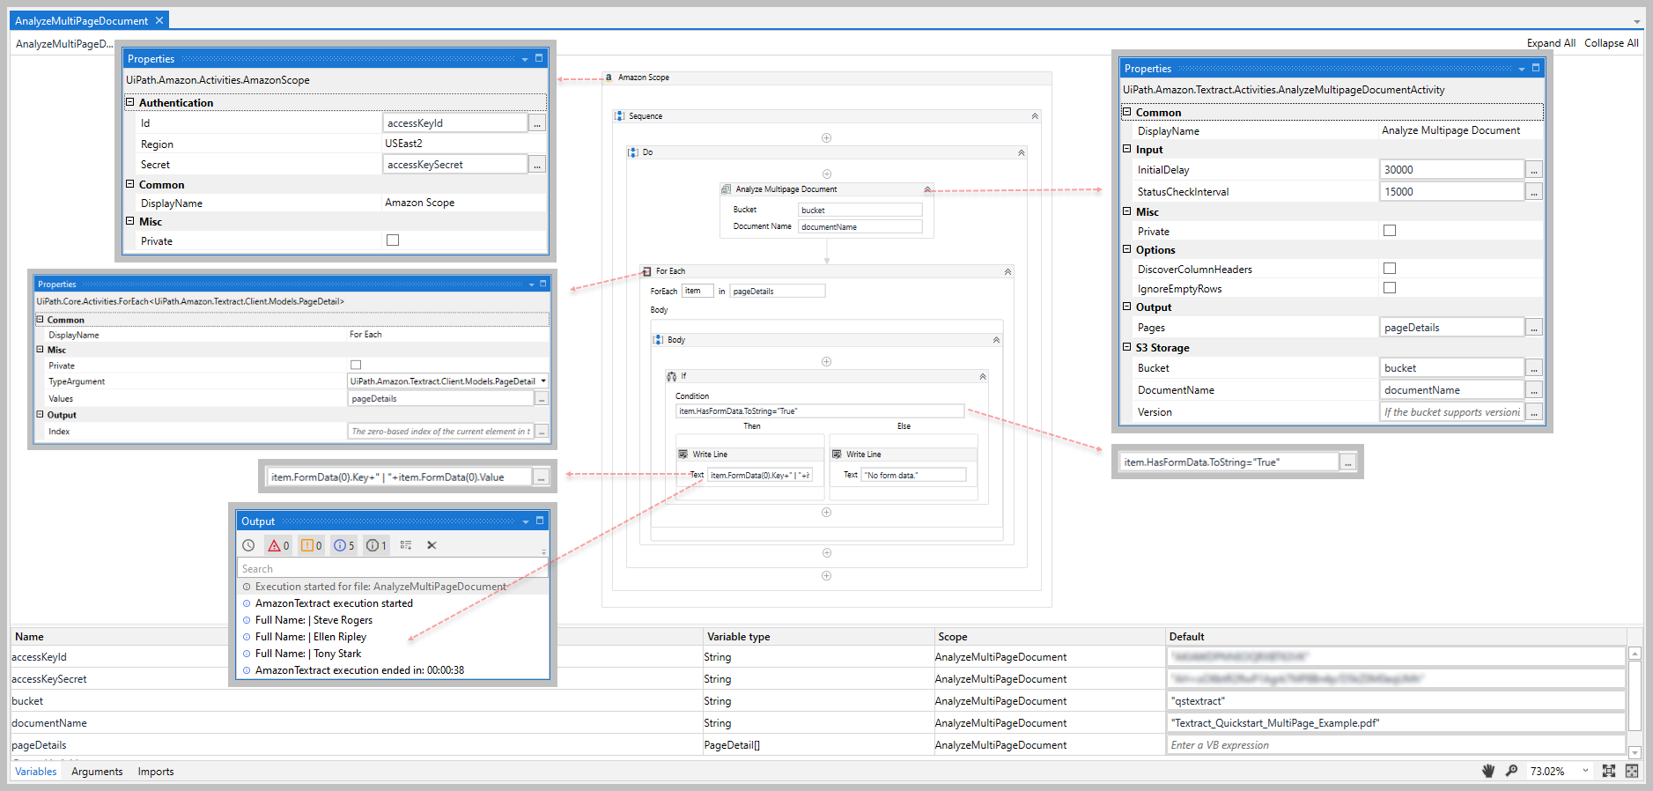
Task: Sort by the Variable type column header
Action: 739,637
